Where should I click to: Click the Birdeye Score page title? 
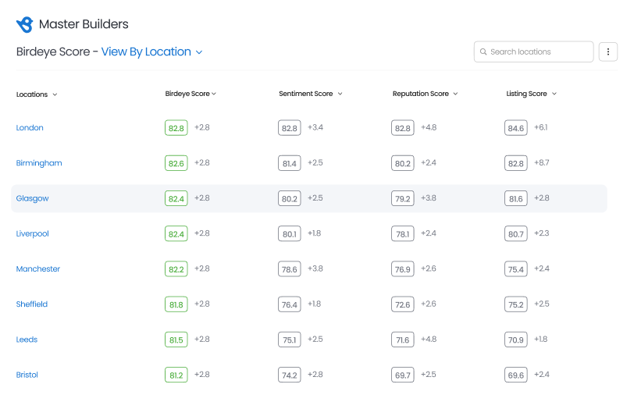(53, 52)
